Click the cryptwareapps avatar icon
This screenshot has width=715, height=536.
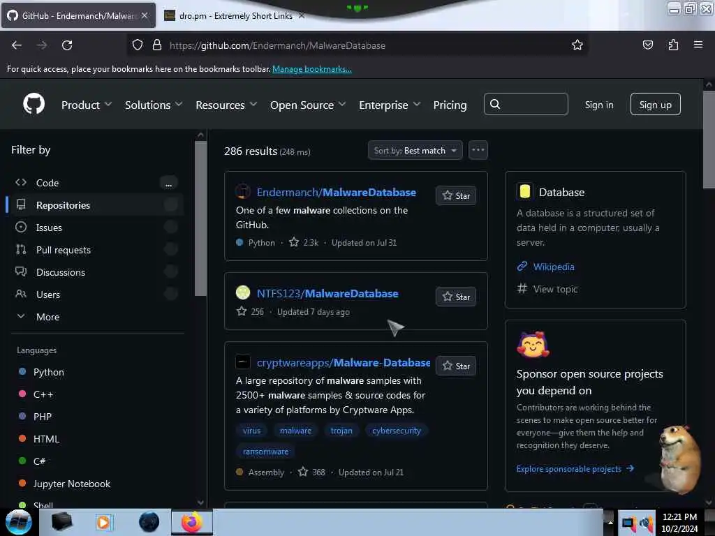[x=242, y=362]
